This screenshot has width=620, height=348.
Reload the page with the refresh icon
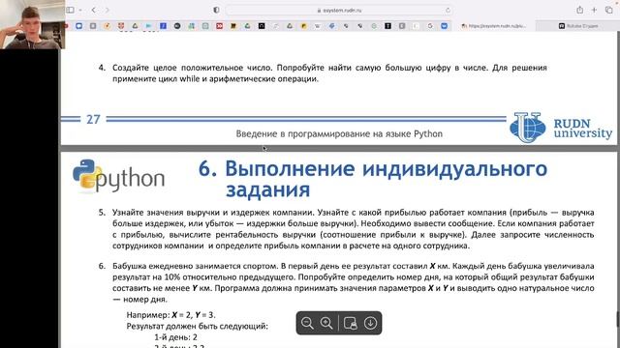(448, 11)
